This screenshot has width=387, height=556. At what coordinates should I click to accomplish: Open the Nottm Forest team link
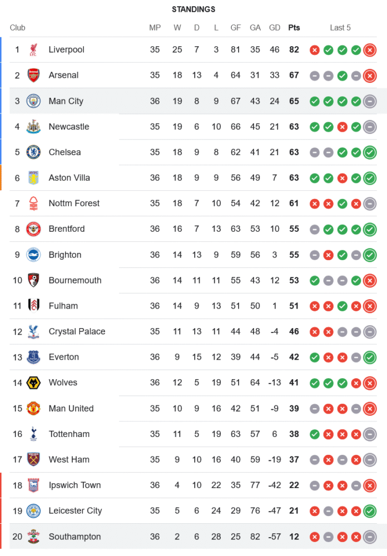coord(74,203)
